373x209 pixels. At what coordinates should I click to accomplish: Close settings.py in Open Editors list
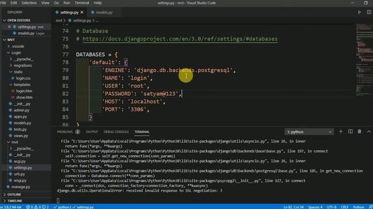click(9, 27)
